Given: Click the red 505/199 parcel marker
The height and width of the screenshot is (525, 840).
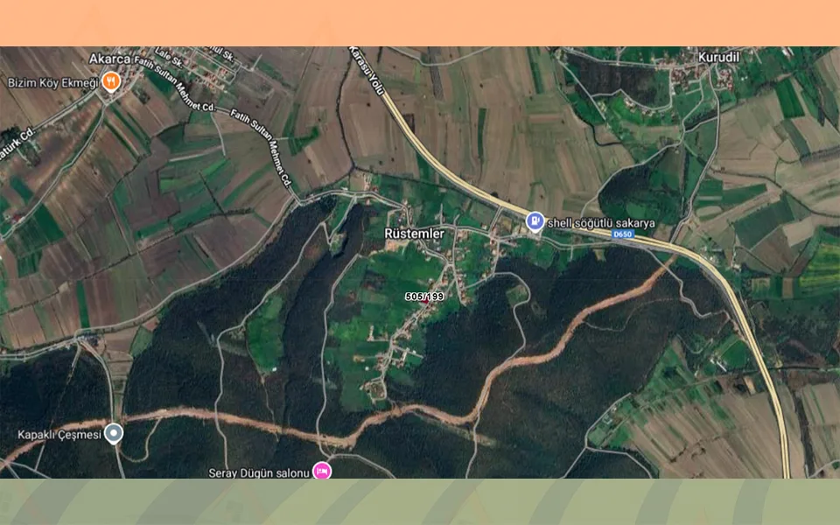Looking at the screenshot, I should coord(425,302).
